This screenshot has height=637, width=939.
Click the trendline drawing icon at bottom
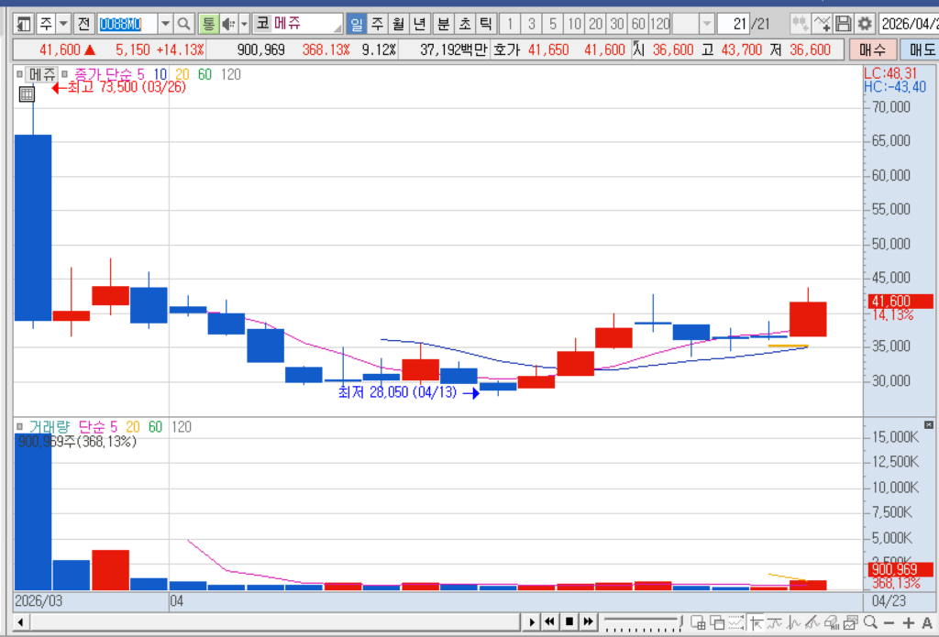pos(812,622)
